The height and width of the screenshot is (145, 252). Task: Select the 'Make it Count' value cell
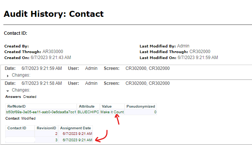click(x=112, y=112)
